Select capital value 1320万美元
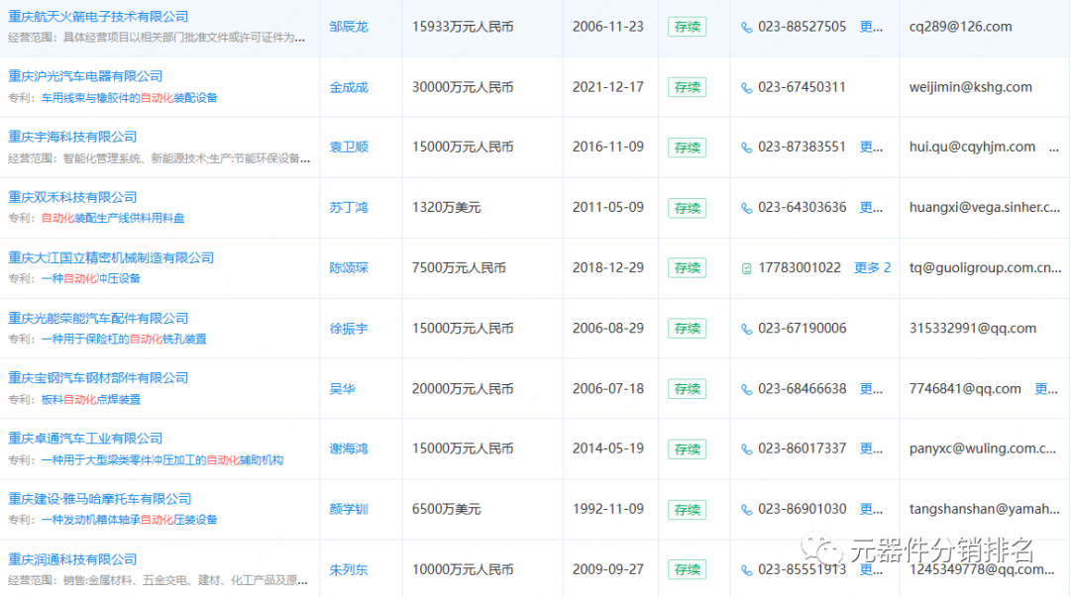 coord(446,207)
